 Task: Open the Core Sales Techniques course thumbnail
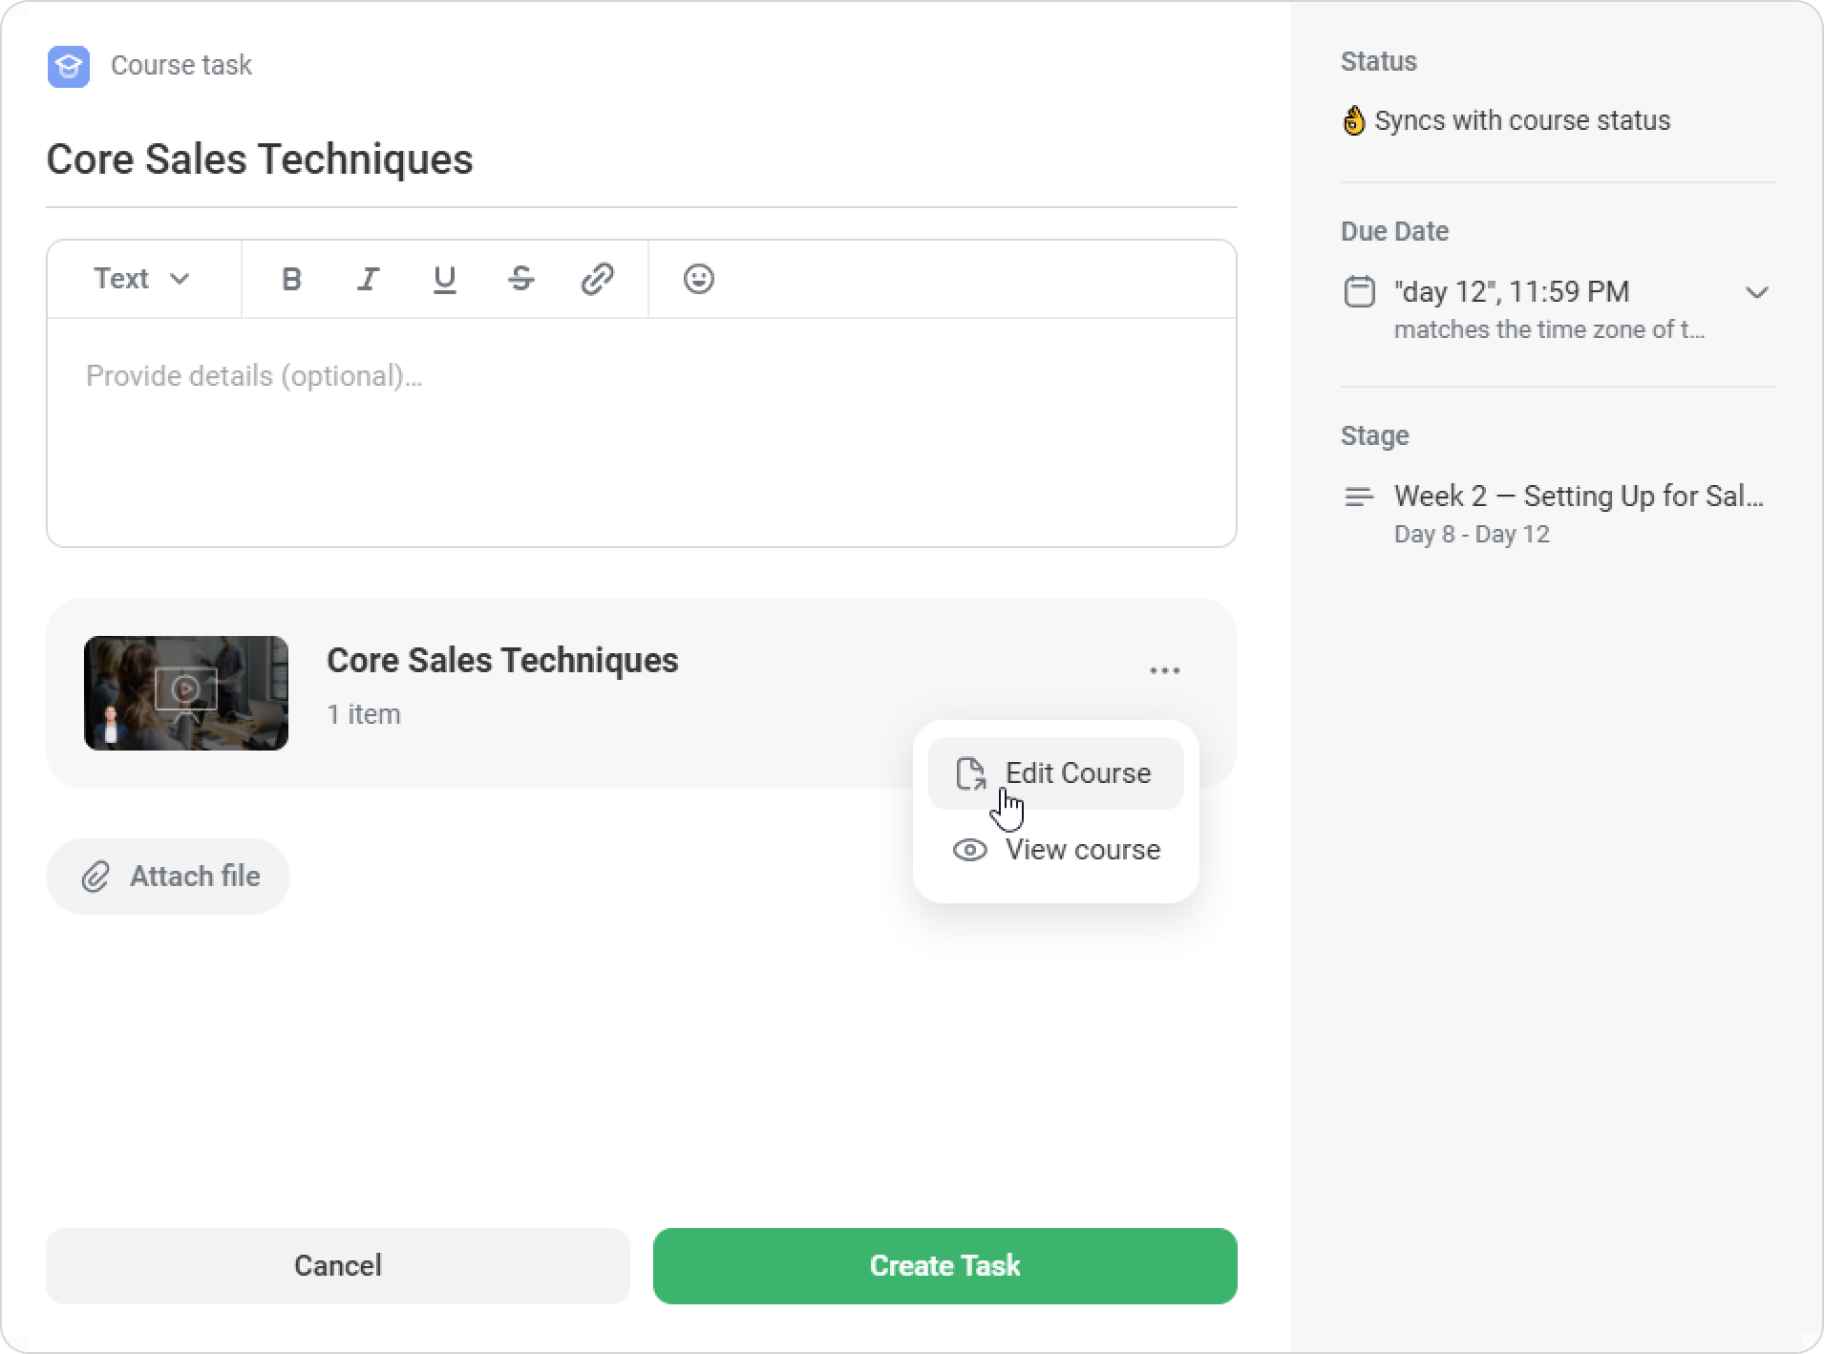(x=186, y=693)
